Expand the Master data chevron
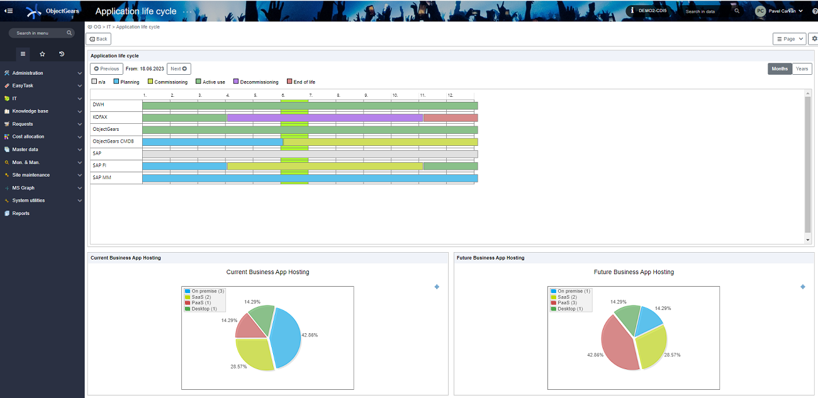818x398 pixels. 79,150
